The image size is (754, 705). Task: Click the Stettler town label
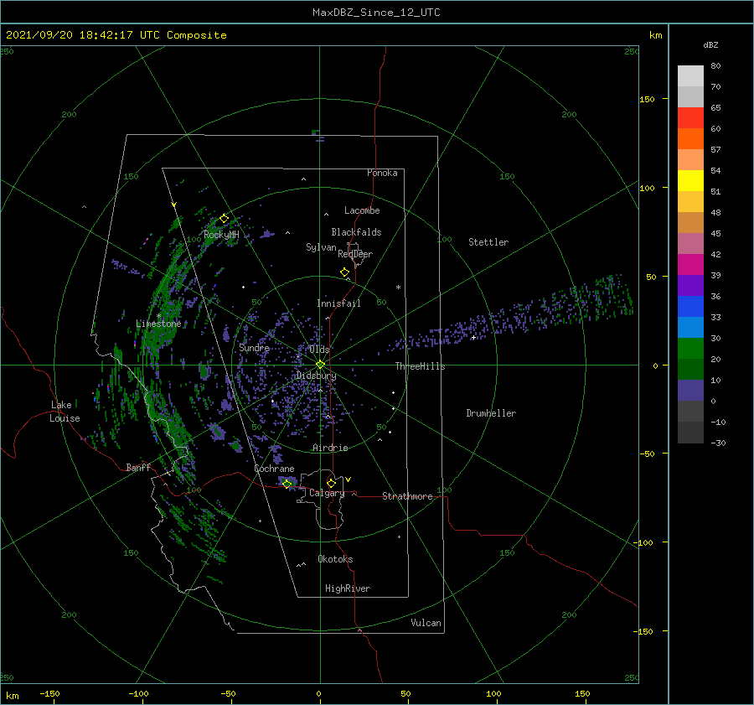tap(488, 242)
